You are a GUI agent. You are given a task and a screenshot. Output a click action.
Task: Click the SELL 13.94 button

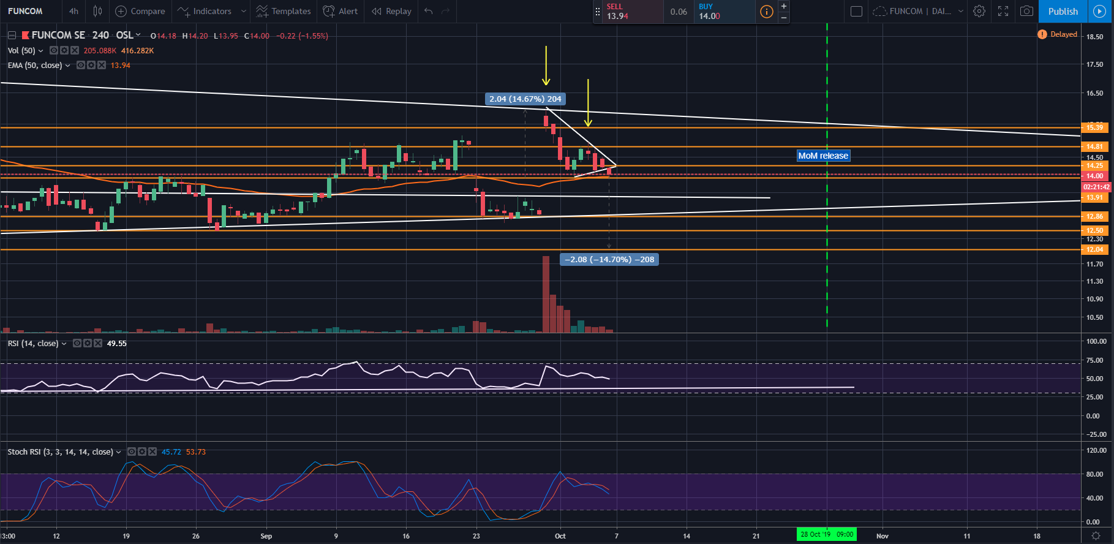(633, 12)
